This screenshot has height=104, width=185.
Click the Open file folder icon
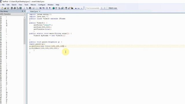coord(5,8)
